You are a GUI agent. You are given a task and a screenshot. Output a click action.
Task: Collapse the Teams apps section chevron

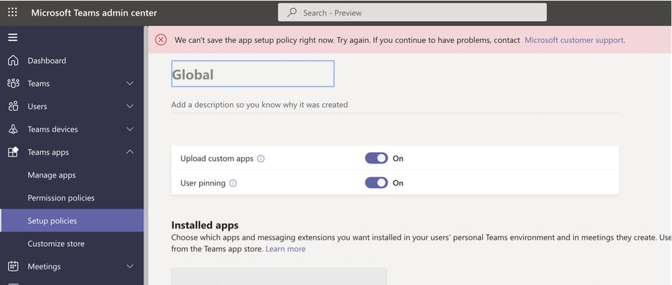pyautogui.click(x=130, y=152)
